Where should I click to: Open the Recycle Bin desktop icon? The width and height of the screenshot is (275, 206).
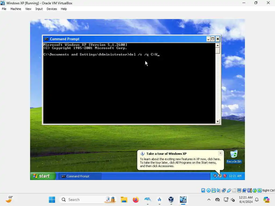234,157
